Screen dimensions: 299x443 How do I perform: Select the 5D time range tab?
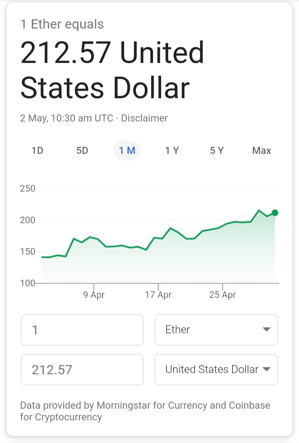[82, 151]
